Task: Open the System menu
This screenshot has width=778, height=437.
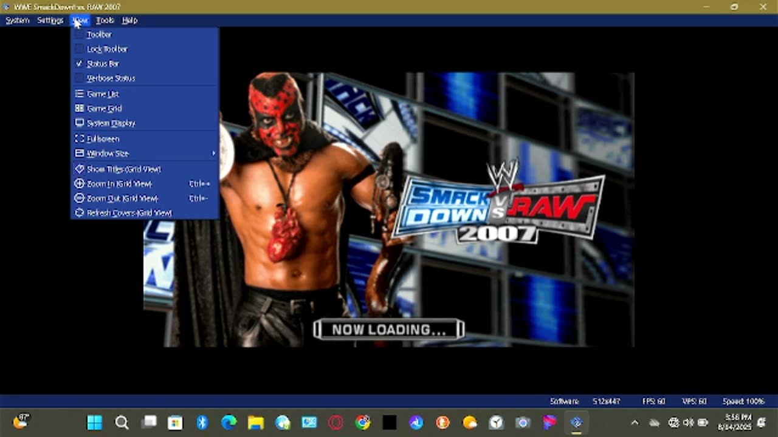Action: point(18,20)
